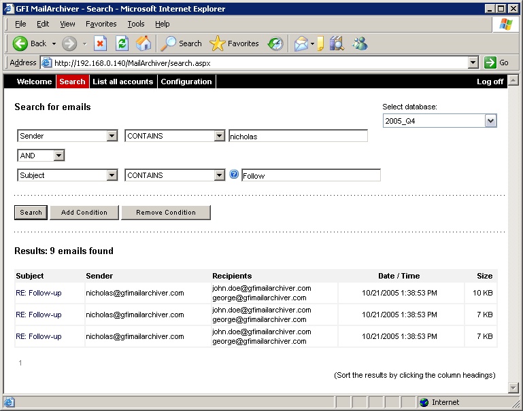
Task: Click the browser Back arrow icon
Action: (20, 43)
